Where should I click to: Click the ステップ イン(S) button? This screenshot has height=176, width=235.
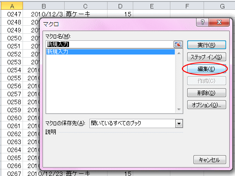207,57
